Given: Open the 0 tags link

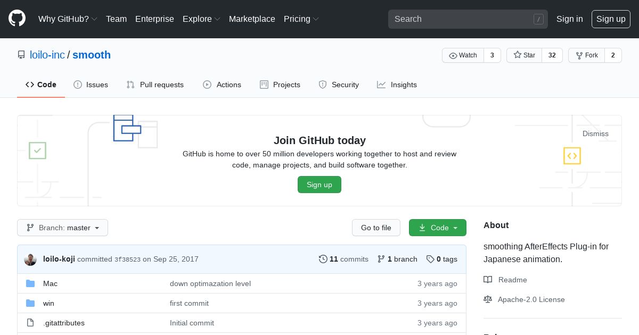Looking at the screenshot, I should tap(441, 259).
